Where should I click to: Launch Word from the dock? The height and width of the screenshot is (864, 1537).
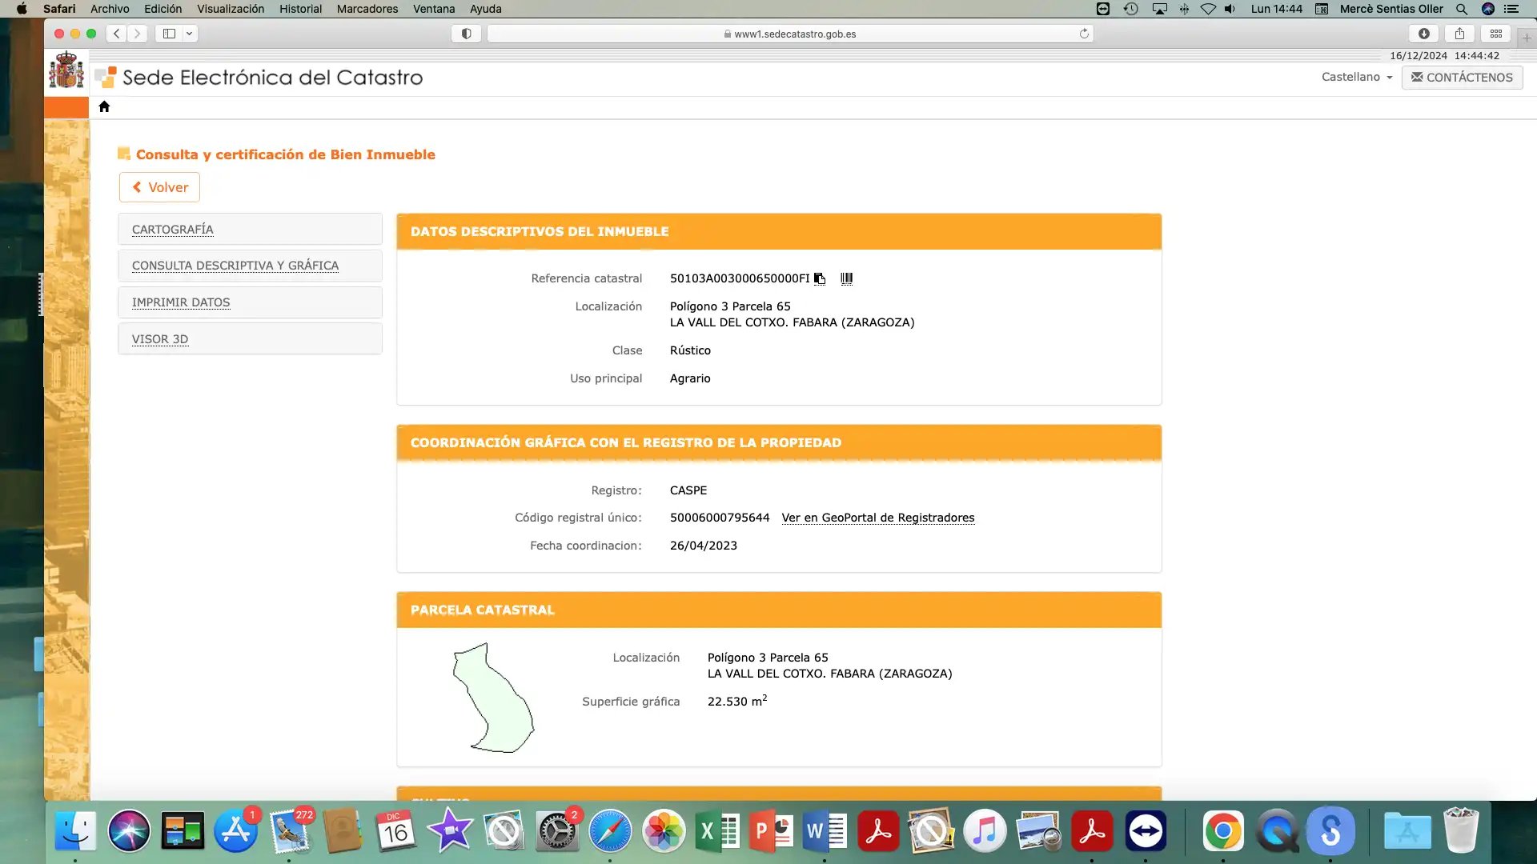pos(825,831)
